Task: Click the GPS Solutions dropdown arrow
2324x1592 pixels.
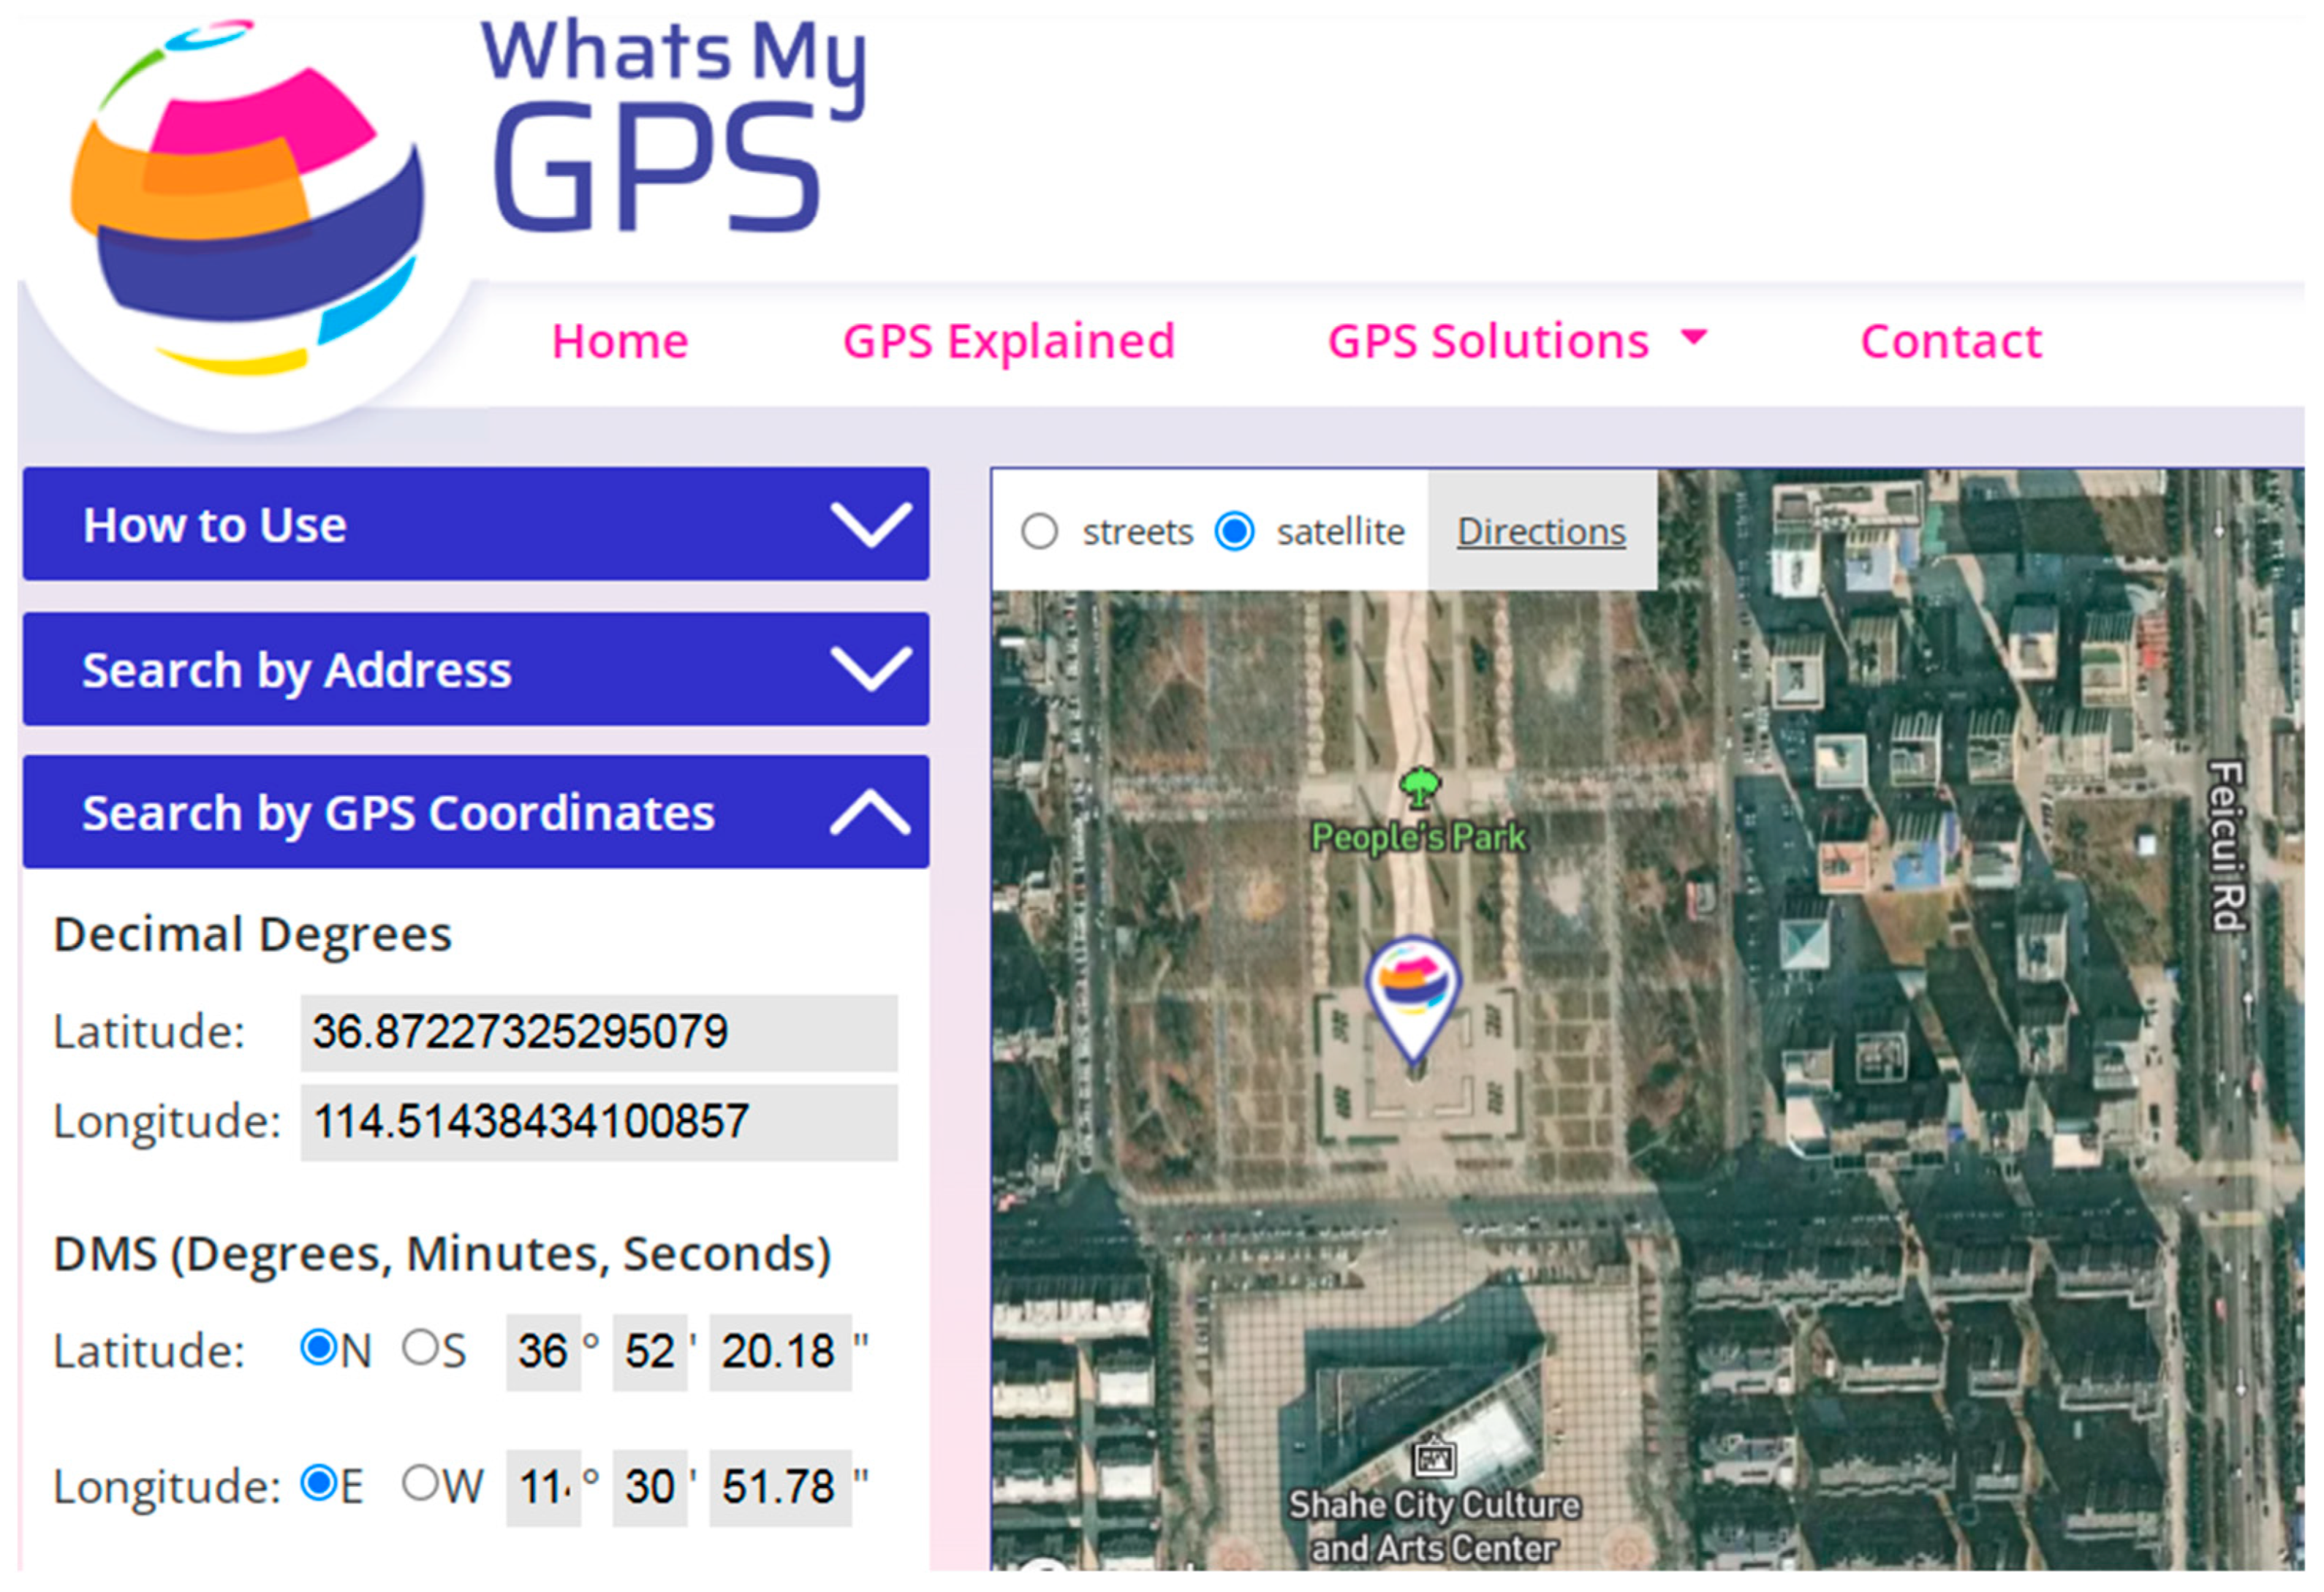Action: click(1694, 337)
